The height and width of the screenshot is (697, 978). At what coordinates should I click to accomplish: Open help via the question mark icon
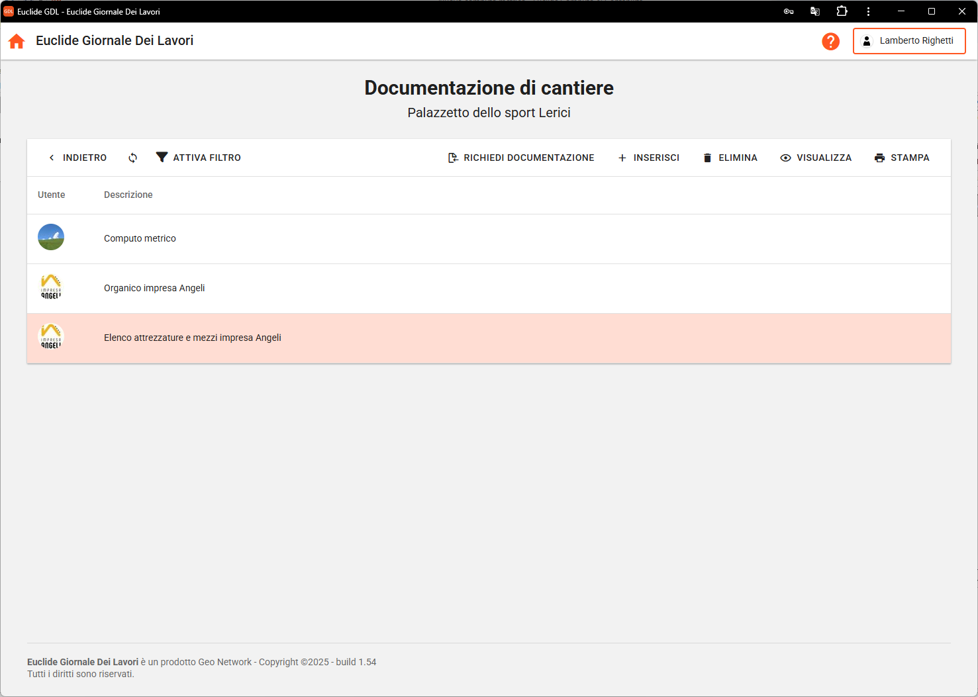[830, 41]
